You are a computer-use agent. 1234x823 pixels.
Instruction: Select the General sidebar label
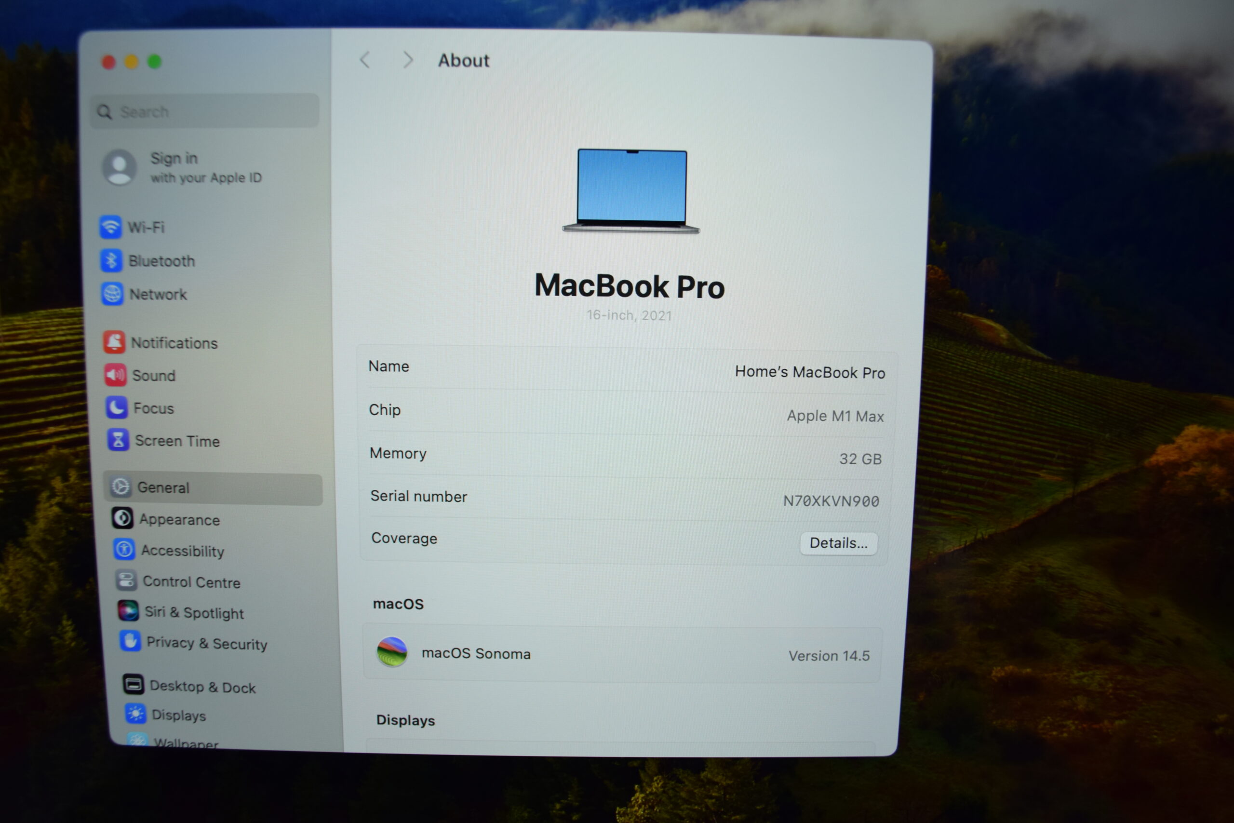(x=163, y=487)
